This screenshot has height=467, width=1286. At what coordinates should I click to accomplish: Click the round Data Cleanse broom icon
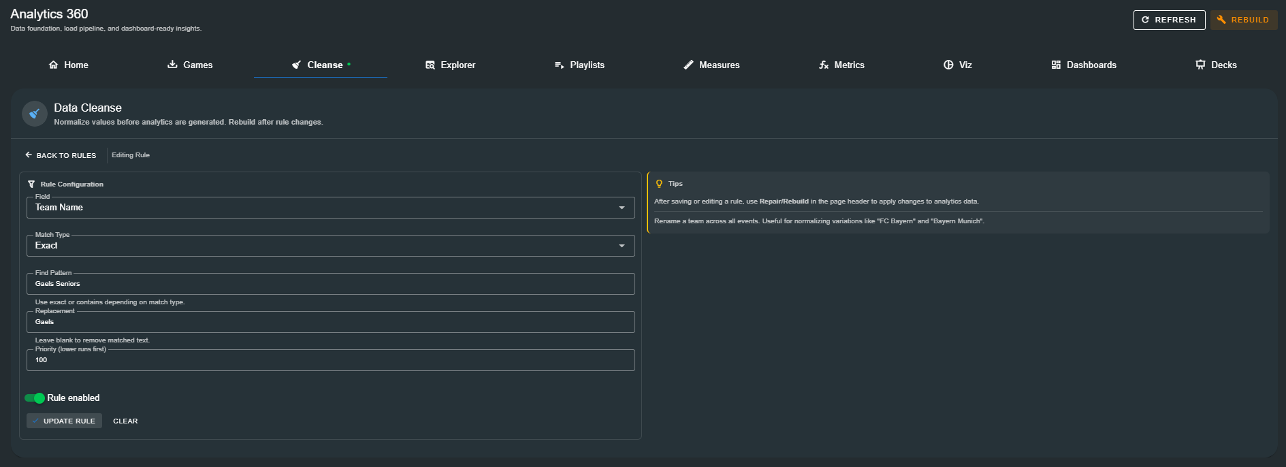click(x=35, y=114)
